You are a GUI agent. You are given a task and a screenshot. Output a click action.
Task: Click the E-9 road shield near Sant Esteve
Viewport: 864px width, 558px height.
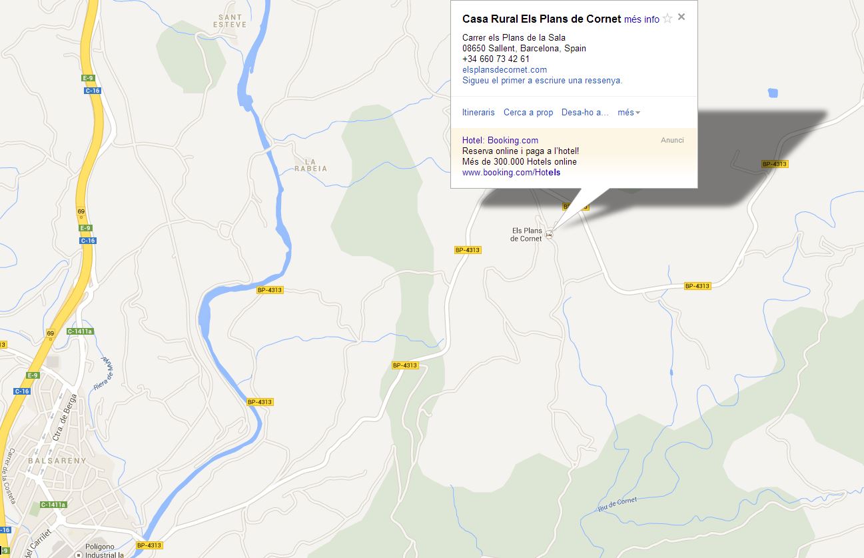coord(89,78)
